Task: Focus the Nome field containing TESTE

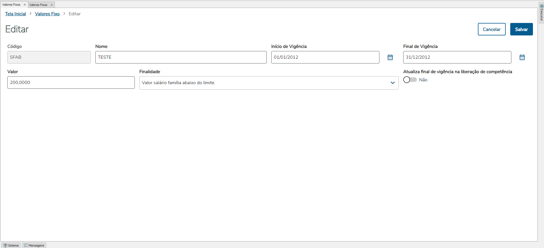Action: 181,57
